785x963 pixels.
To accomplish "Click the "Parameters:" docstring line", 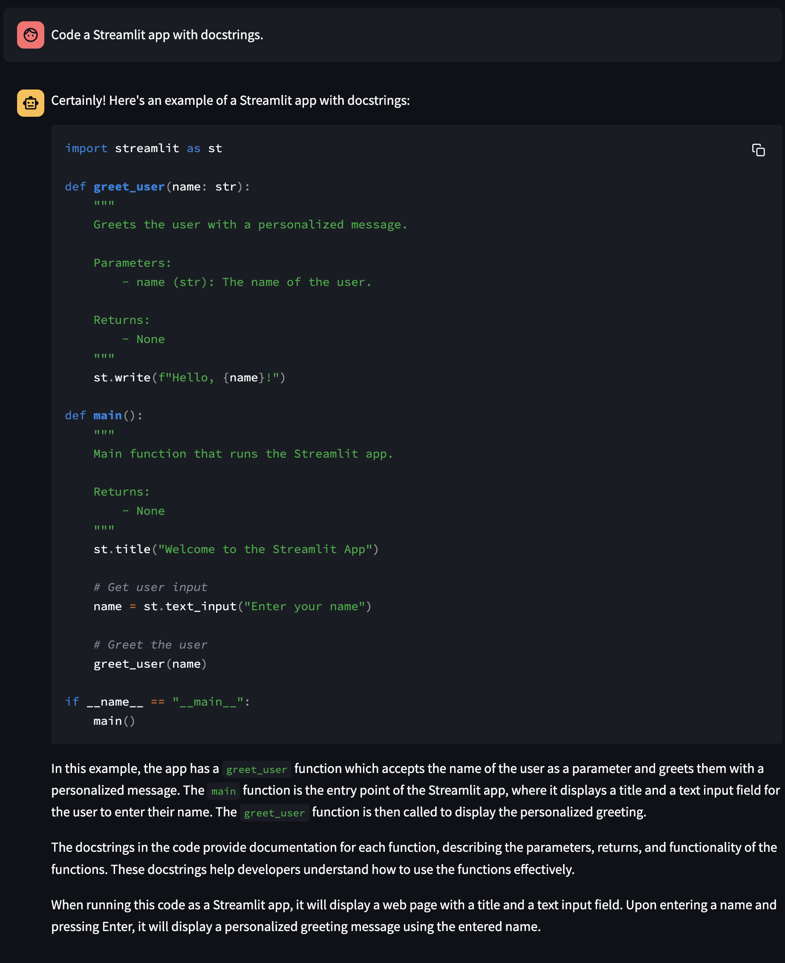I will pos(132,262).
